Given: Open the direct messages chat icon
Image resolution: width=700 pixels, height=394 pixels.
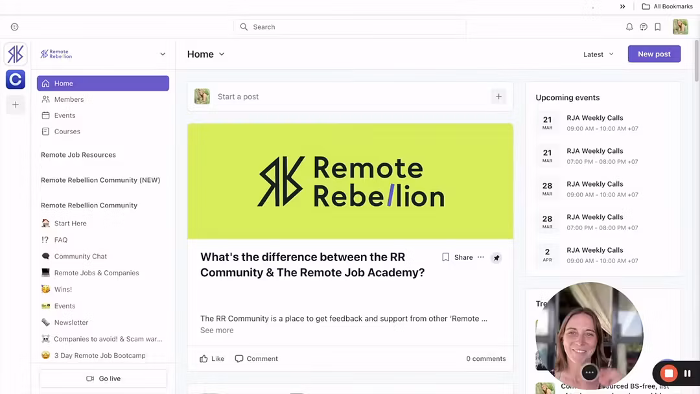Looking at the screenshot, I should click(643, 27).
